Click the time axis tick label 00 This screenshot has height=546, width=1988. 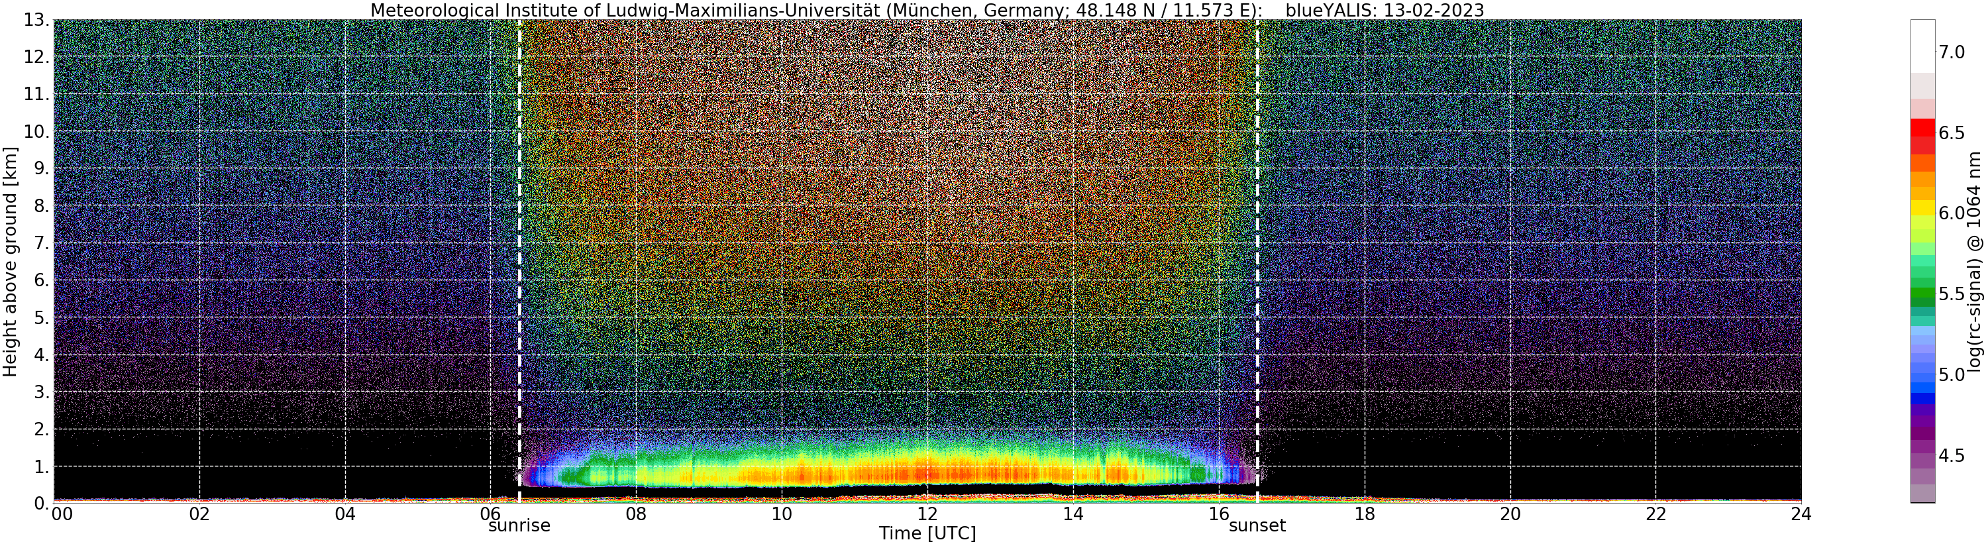[x=62, y=514]
